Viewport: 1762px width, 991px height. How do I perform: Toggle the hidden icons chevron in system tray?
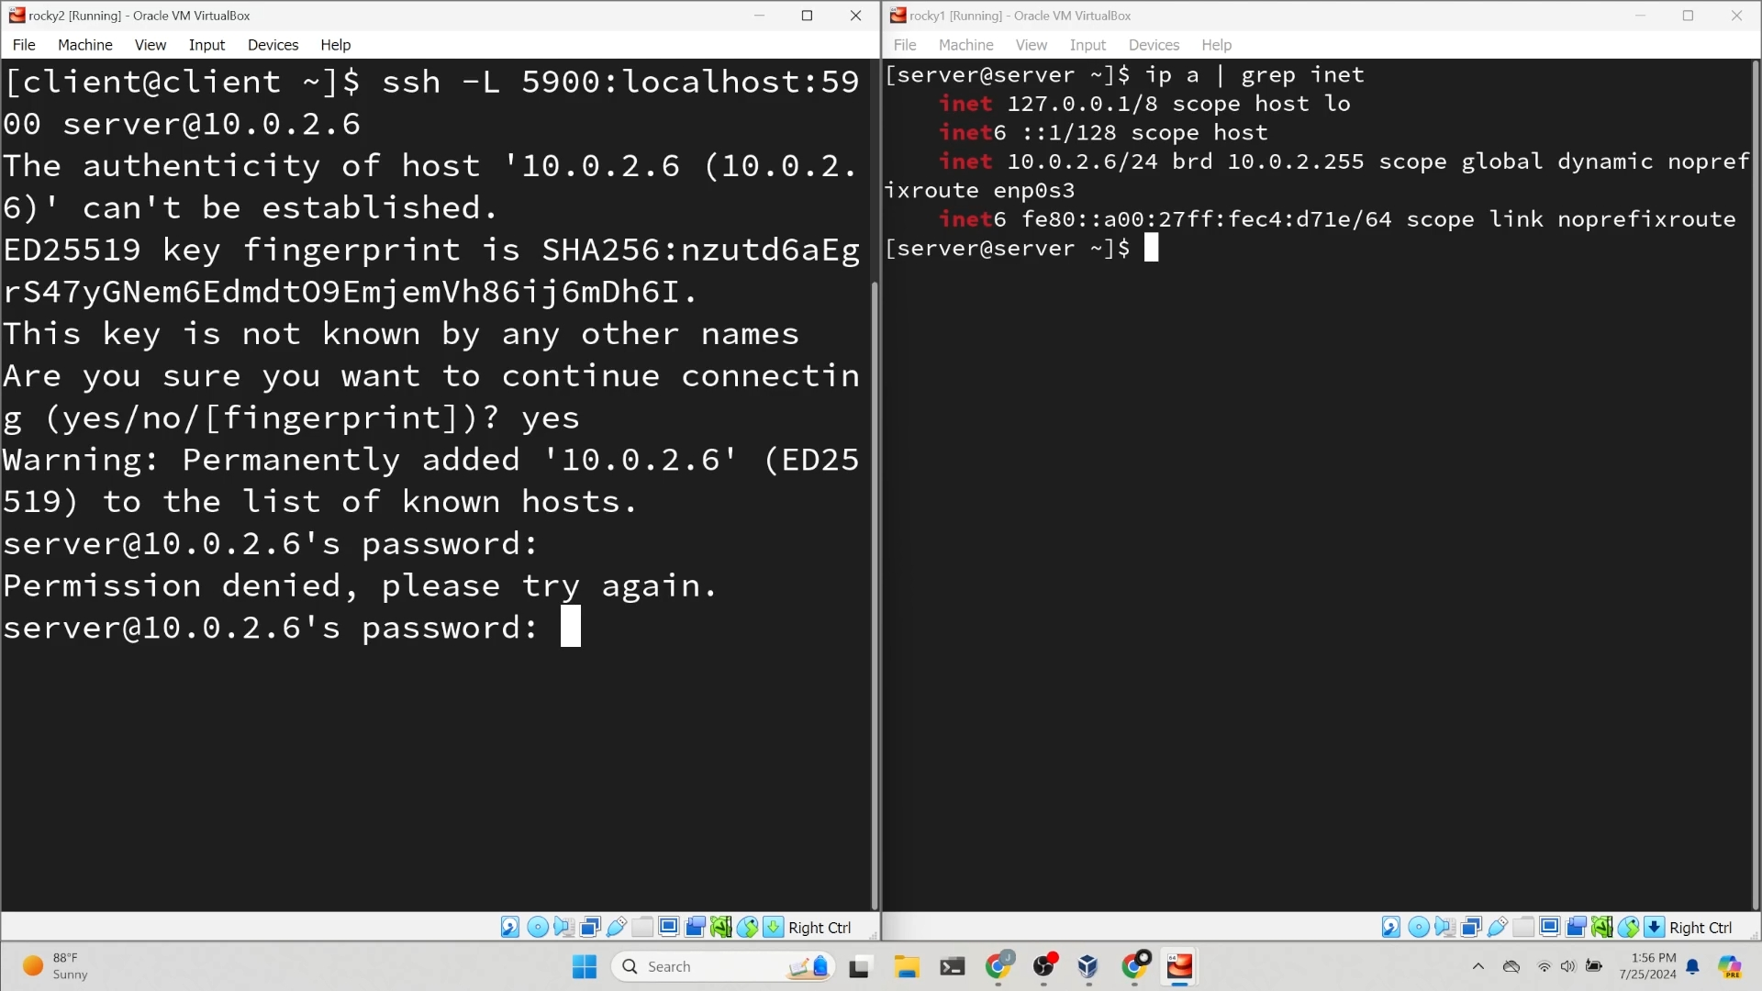pyautogui.click(x=1478, y=965)
